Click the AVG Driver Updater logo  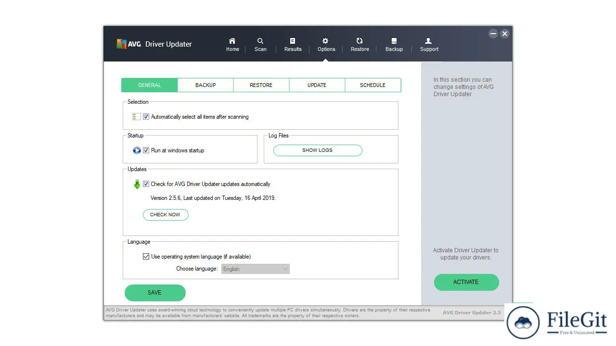click(154, 44)
